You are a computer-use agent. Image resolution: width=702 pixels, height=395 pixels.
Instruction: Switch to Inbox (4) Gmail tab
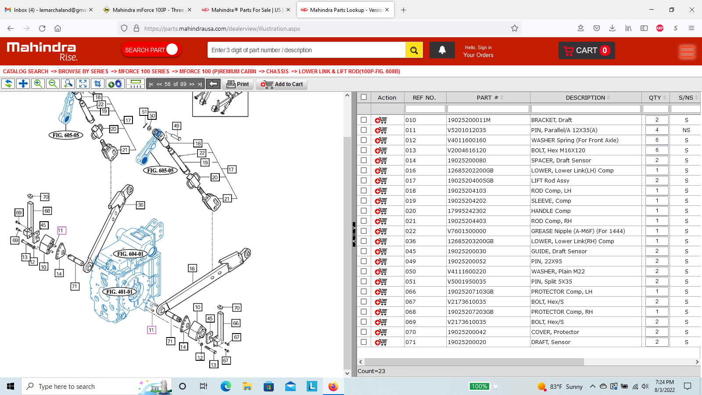pos(49,10)
